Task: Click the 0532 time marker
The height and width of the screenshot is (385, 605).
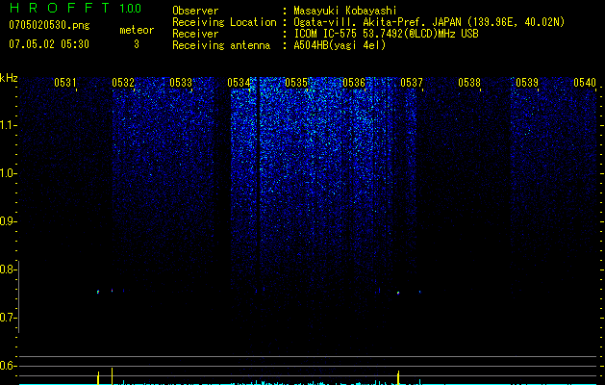Action: (123, 83)
